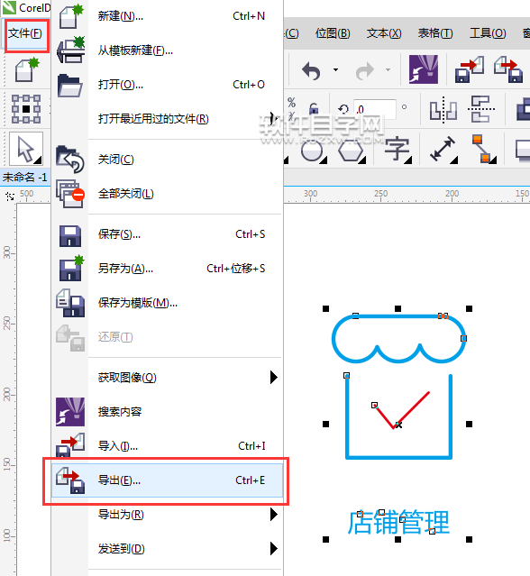This screenshot has width=530, height=576.
Task: Open the undo history dropdown arrow
Action: point(335,69)
